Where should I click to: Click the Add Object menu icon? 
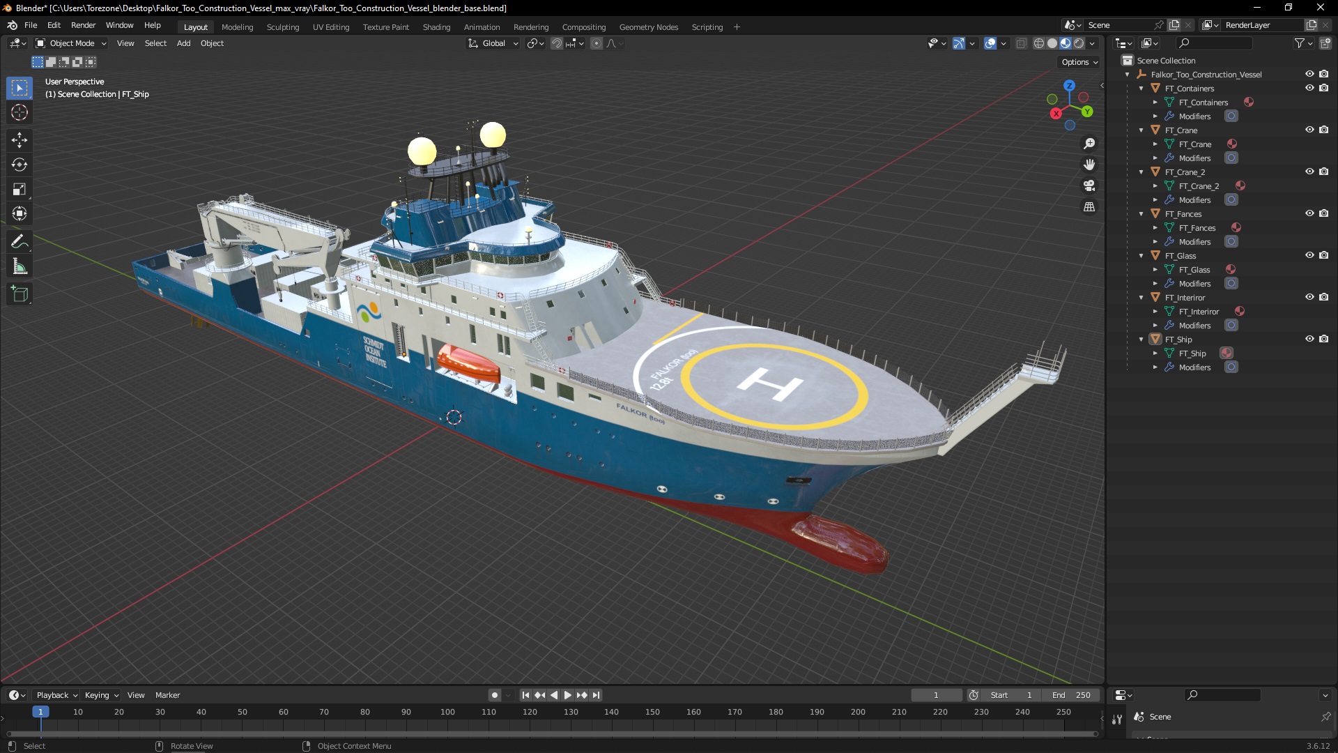(183, 43)
